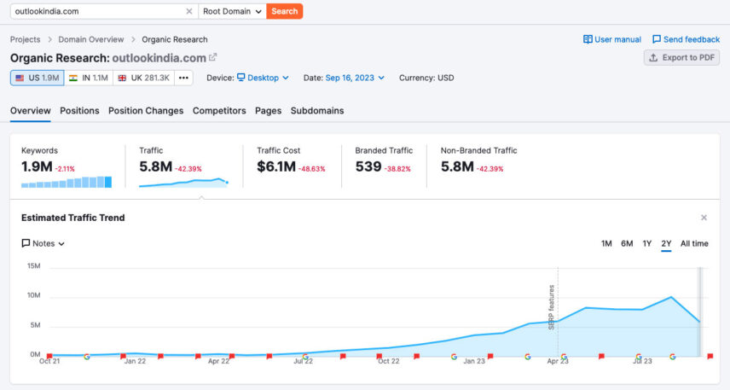Image resolution: width=730 pixels, height=390 pixels.
Task: Open the Root Domain dropdown
Action: 232,11
